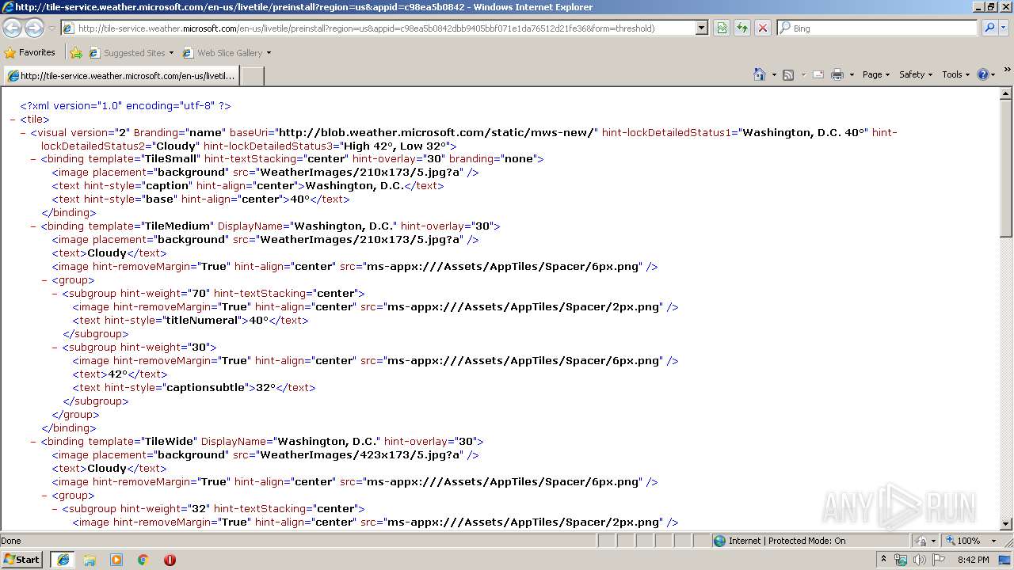
Task: Click Add to Favorites Bar icon
Action: [x=76, y=53]
